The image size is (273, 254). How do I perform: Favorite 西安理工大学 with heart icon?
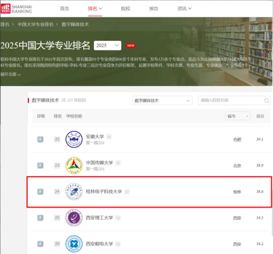118,218
